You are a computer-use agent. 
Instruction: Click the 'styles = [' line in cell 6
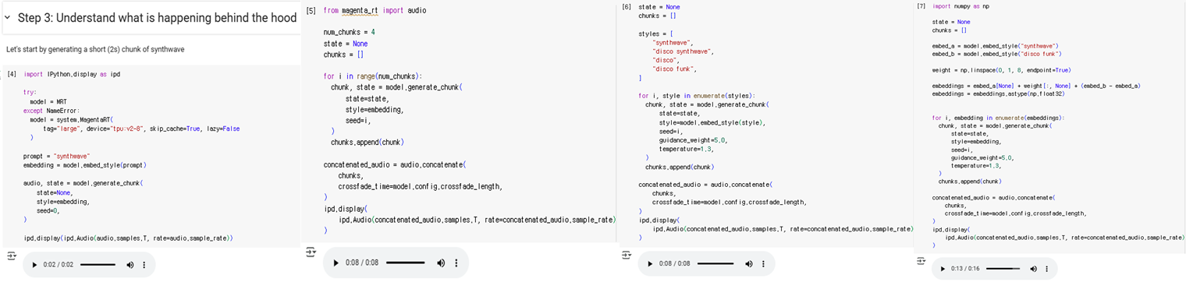click(x=655, y=33)
